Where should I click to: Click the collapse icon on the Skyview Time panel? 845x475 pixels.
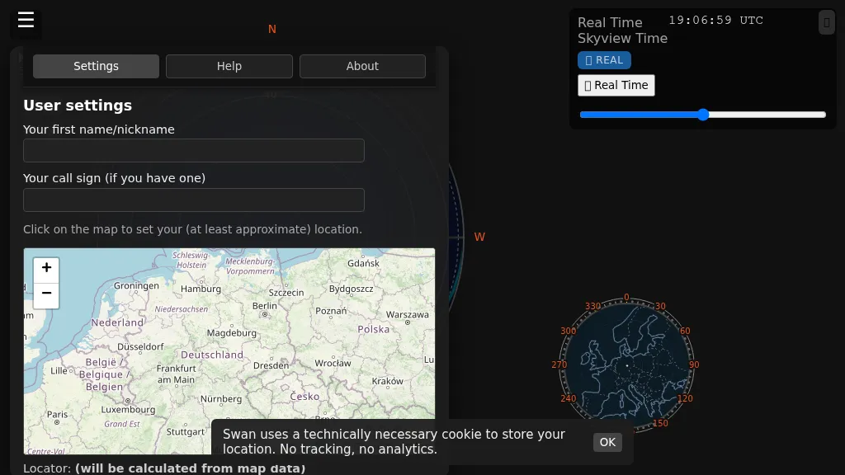click(x=826, y=22)
